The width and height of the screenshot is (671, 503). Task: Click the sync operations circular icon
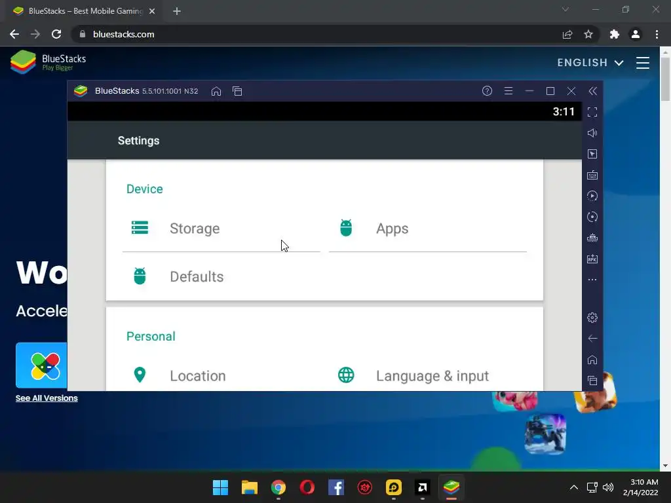point(592,217)
